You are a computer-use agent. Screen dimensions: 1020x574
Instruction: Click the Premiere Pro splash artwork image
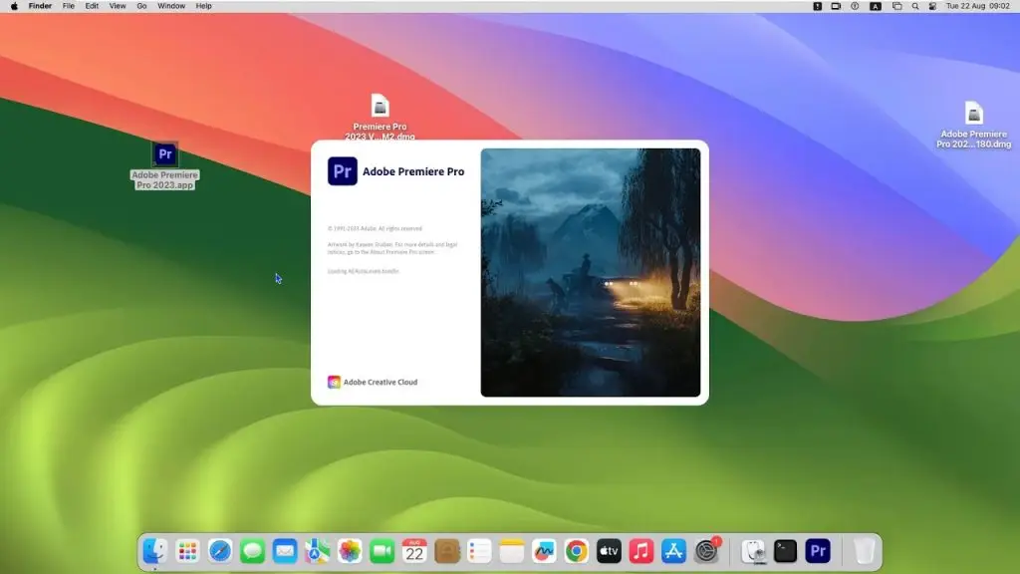591,272
